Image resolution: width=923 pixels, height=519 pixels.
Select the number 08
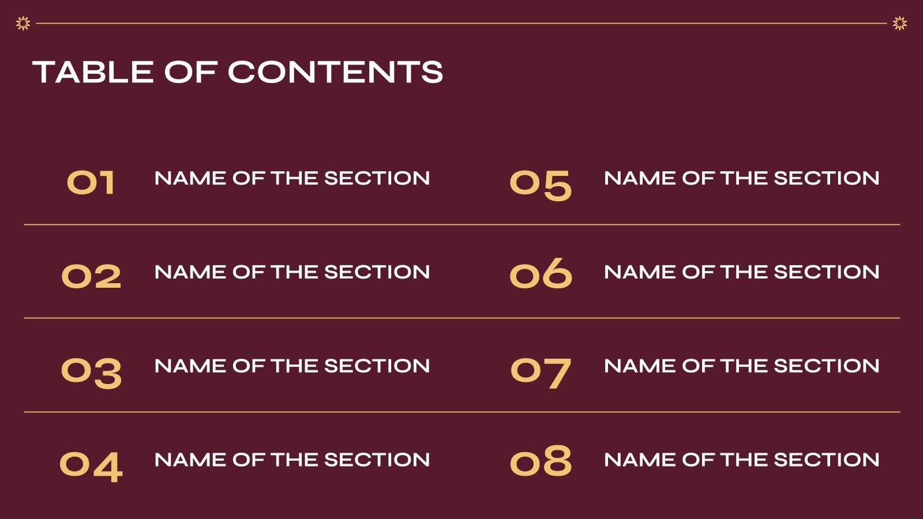541,461
